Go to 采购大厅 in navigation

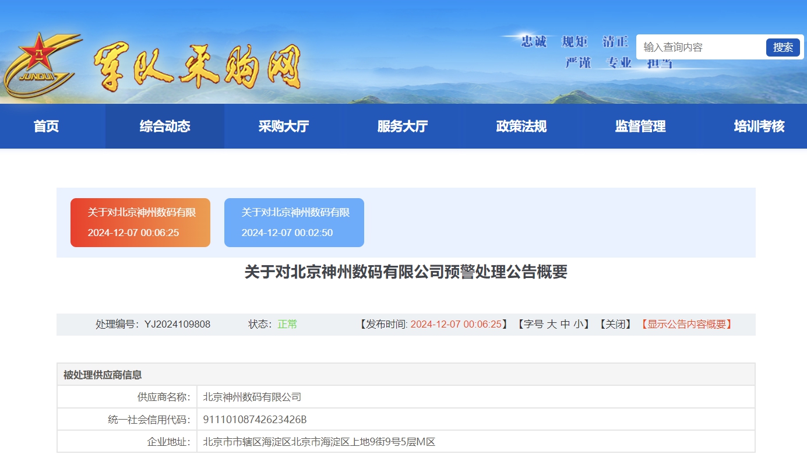[x=284, y=126]
